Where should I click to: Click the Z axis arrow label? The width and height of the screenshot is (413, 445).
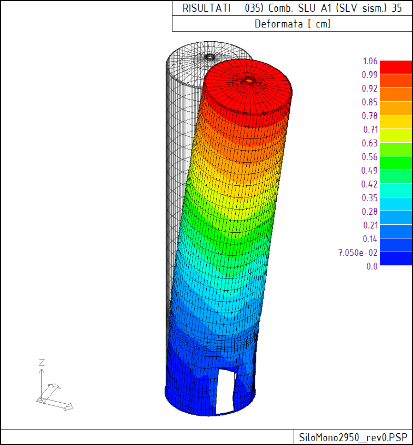tap(42, 362)
